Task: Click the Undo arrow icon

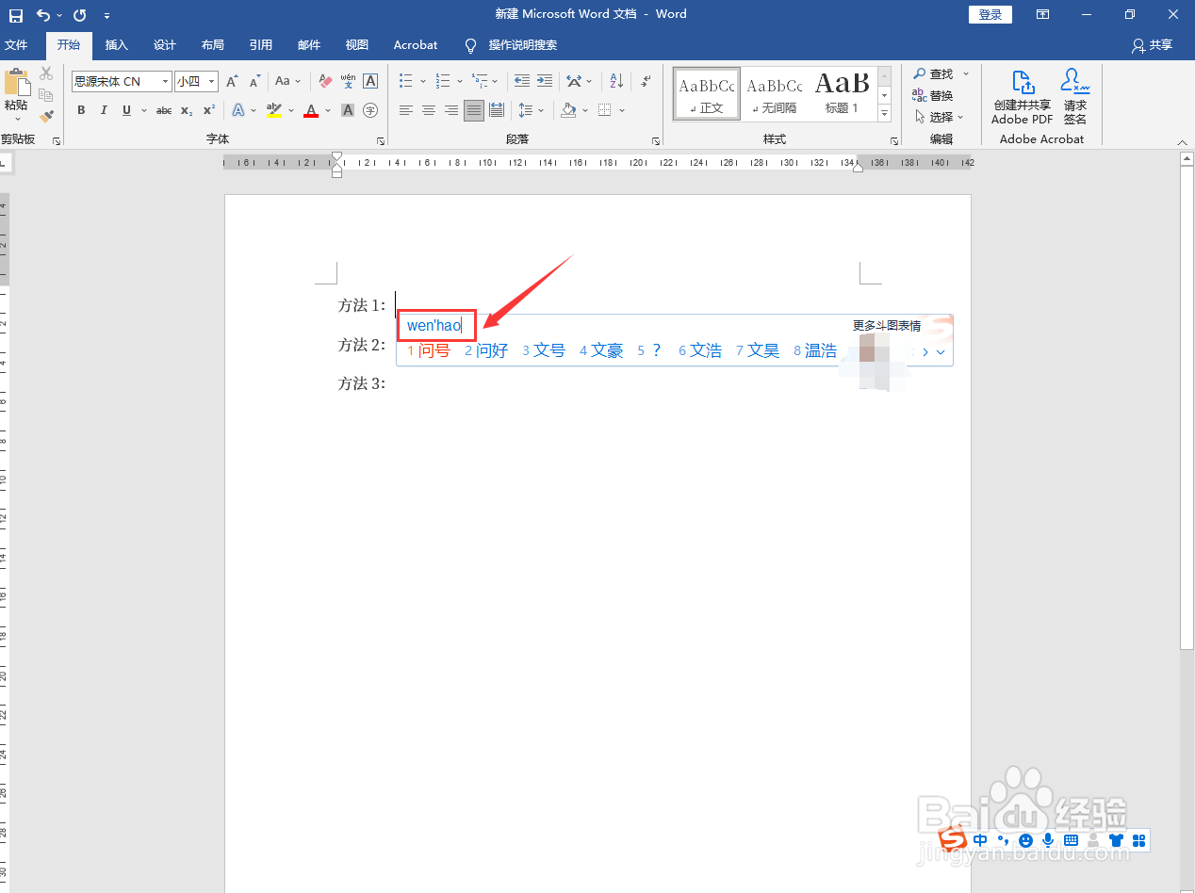Action: pyautogui.click(x=43, y=15)
